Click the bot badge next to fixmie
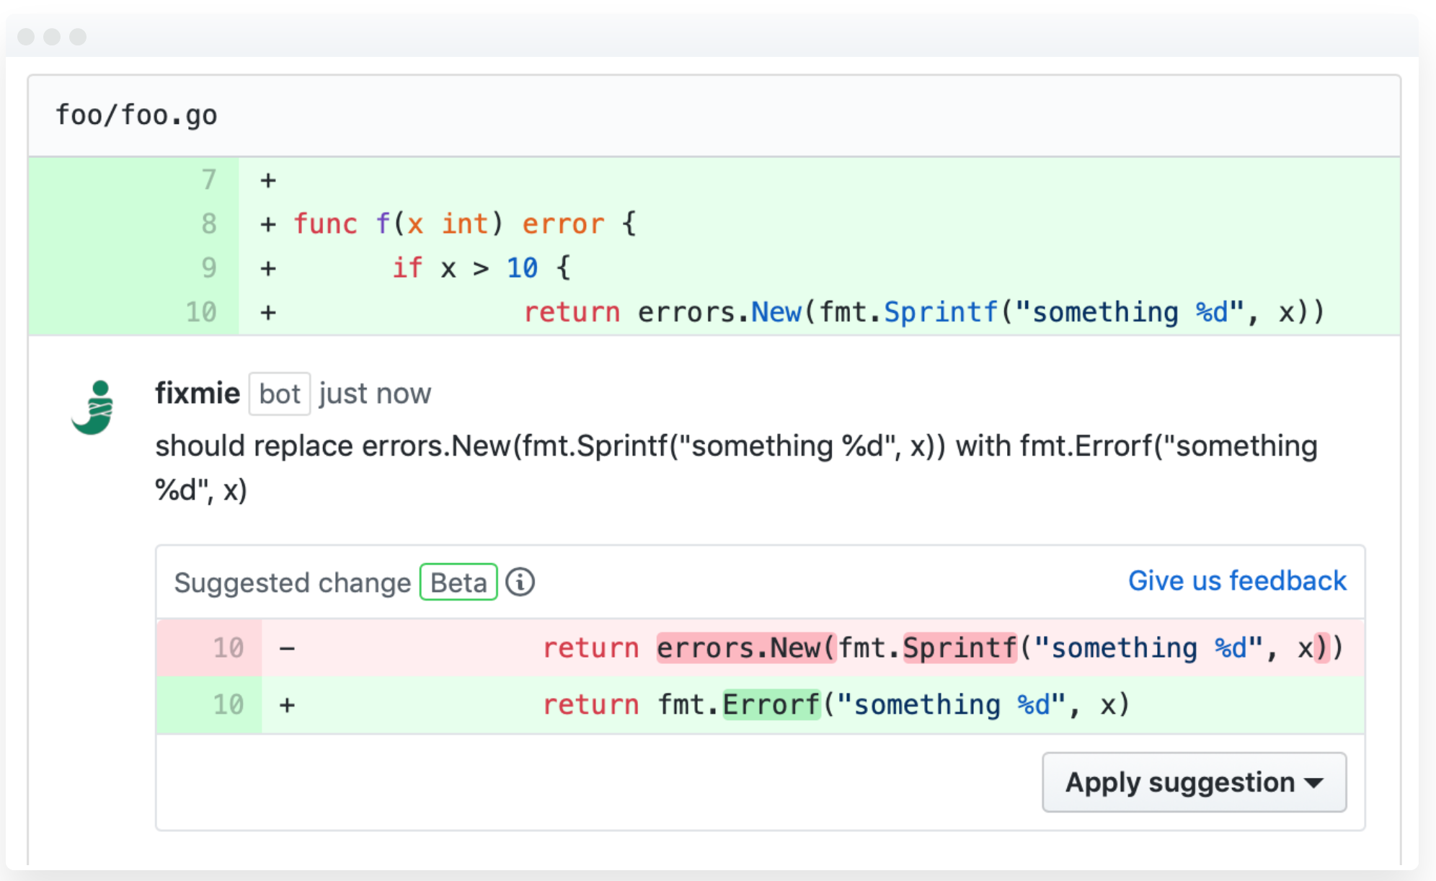This screenshot has height=881, width=1436. click(x=279, y=394)
